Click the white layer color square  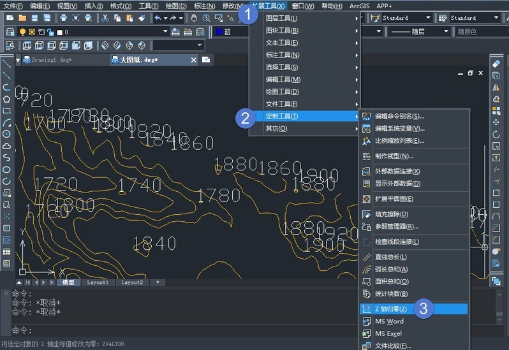pyautogui.click(x=60, y=32)
